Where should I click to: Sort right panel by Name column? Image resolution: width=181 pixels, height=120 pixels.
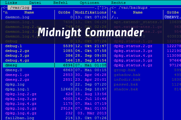click(138, 12)
